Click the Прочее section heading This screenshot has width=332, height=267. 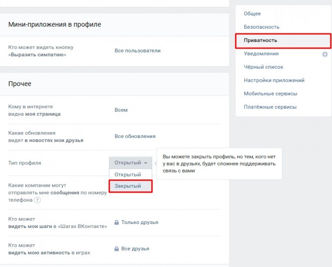[x=20, y=84]
